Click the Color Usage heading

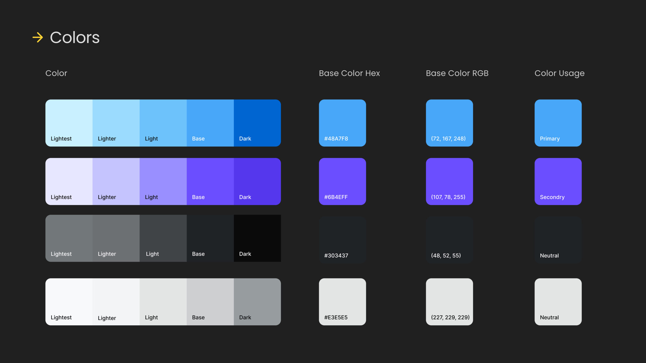[x=559, y=73]
